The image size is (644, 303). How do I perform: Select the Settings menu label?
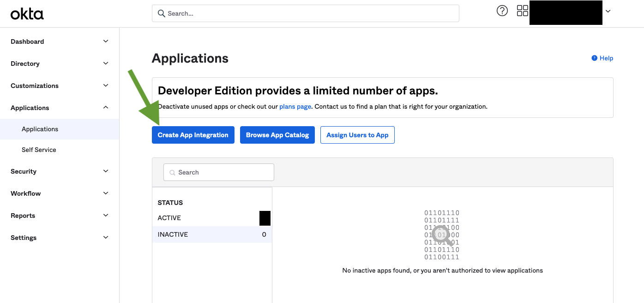tap(24, 238)
